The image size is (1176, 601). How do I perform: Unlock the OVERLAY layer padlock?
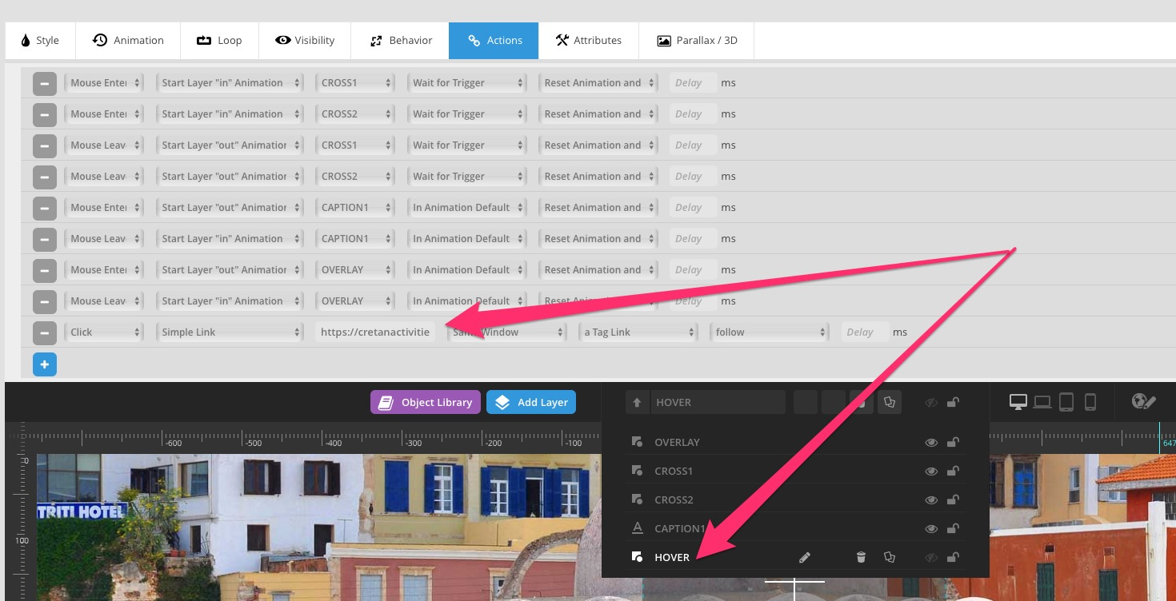[x=953, y=442]
